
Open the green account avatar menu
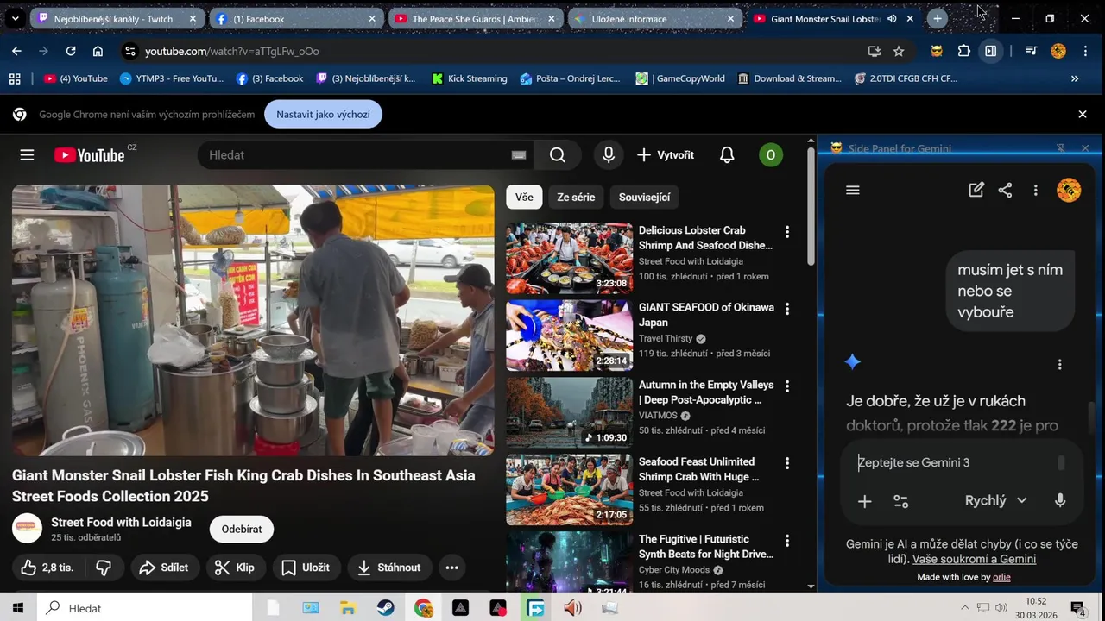[771, 155]
